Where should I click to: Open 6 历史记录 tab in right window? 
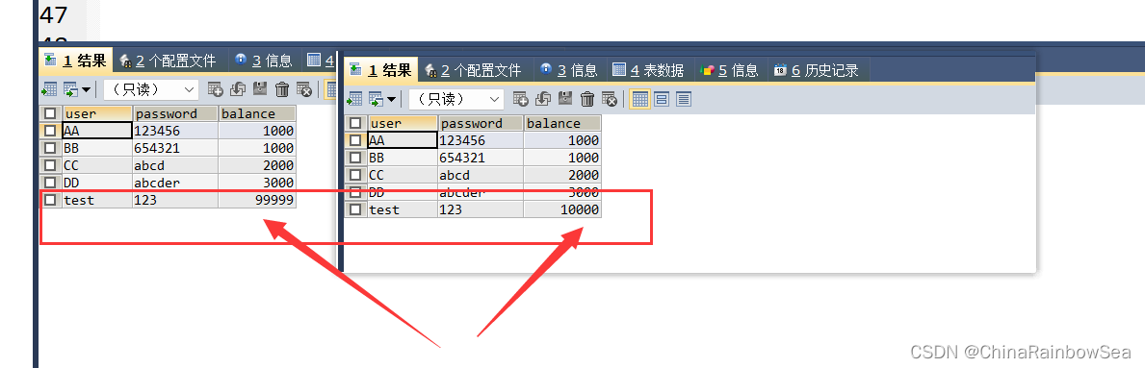[x=817, y=70]
